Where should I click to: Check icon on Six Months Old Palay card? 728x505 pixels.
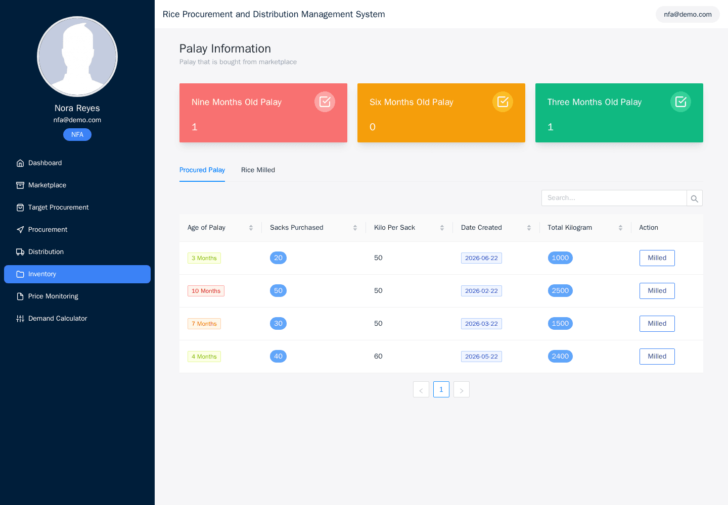pyautogui.click(x=503, y=102)
